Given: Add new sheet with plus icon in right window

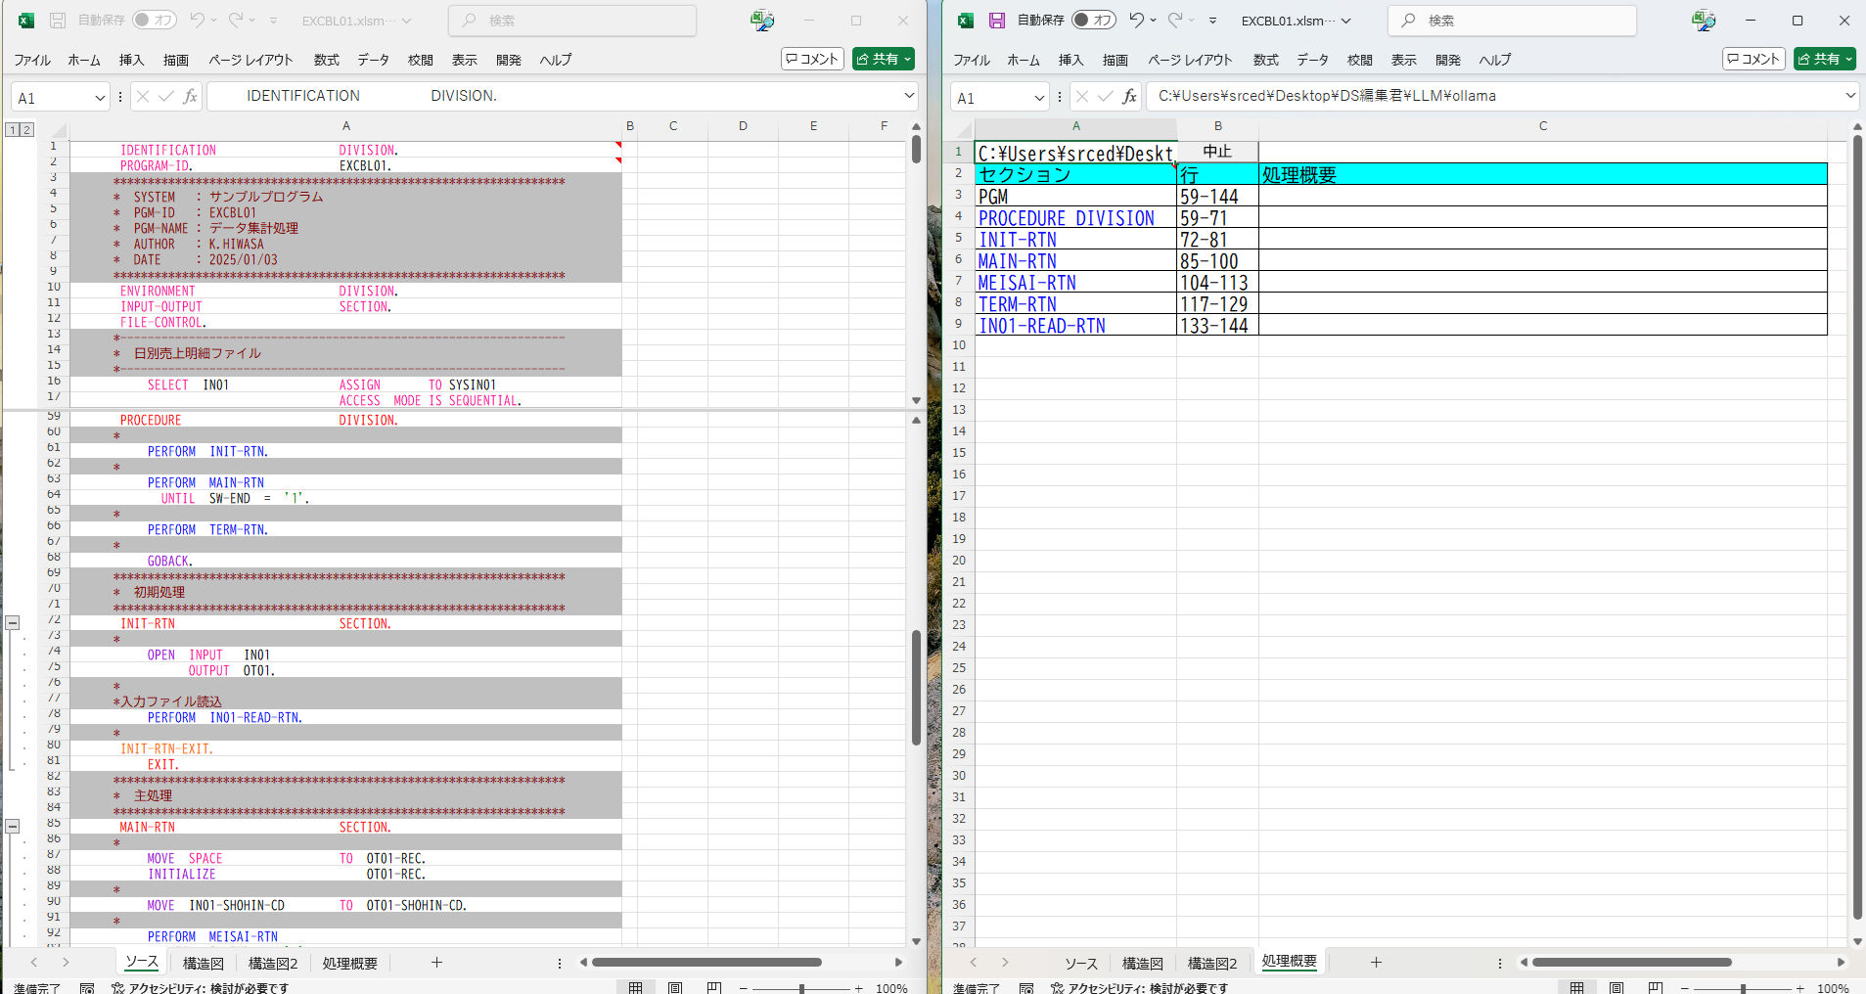Looking at the screenshot, I should pos(1376,963).
